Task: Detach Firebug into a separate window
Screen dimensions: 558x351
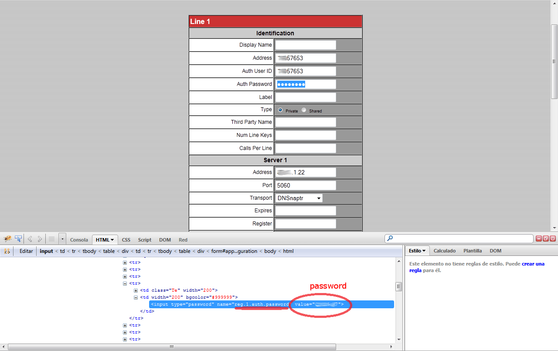Action: pyautogui.click(x=545, y=239)
